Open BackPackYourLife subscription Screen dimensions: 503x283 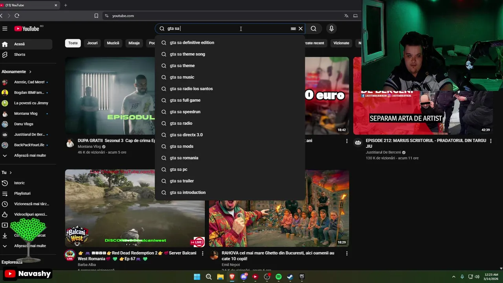(x=26, y=145)
